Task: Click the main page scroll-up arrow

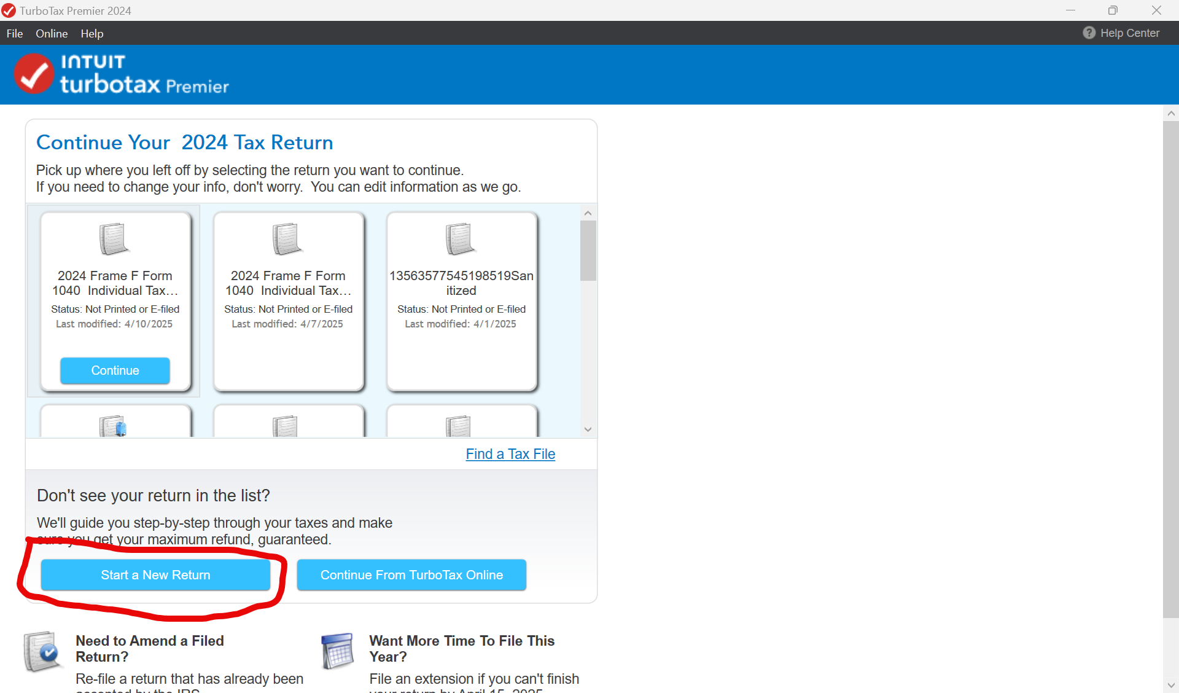Action: (1171, 113)
